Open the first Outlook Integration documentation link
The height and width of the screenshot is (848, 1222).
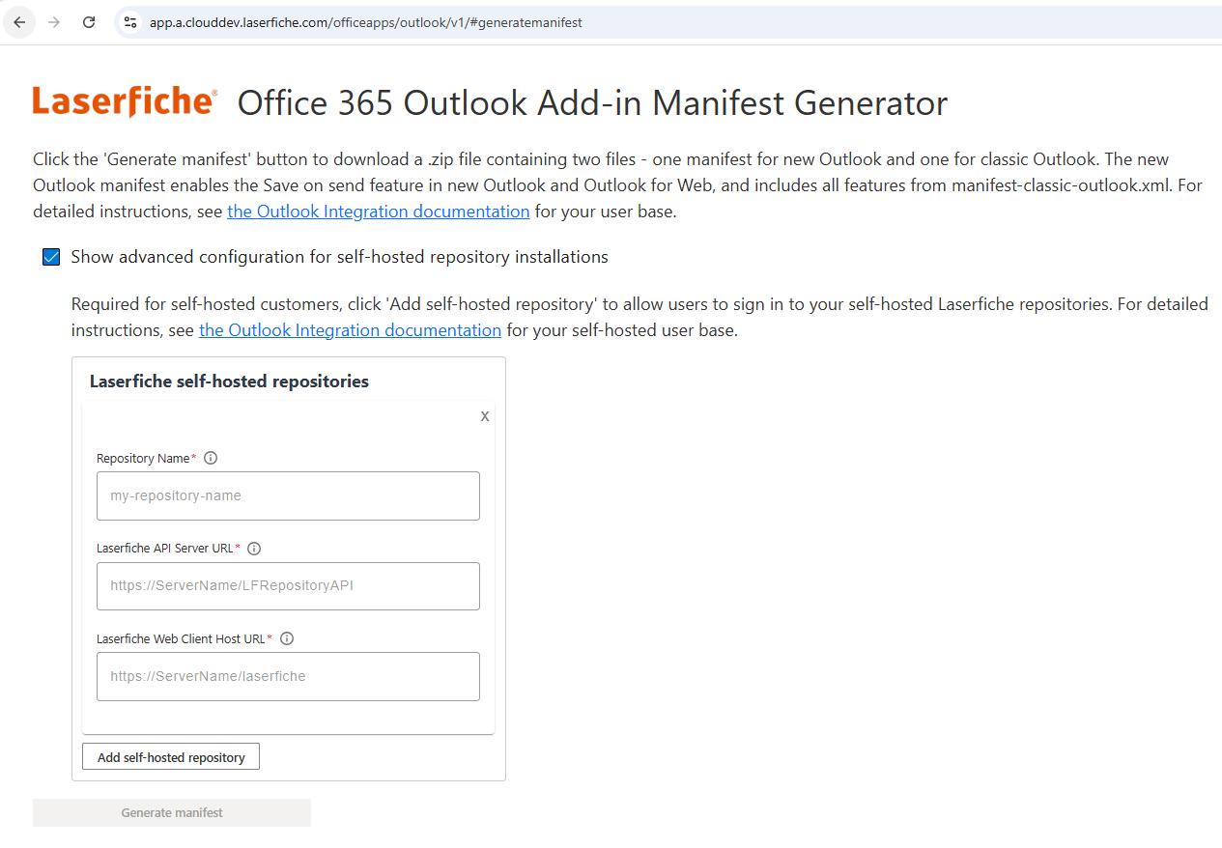click(379, 212)
